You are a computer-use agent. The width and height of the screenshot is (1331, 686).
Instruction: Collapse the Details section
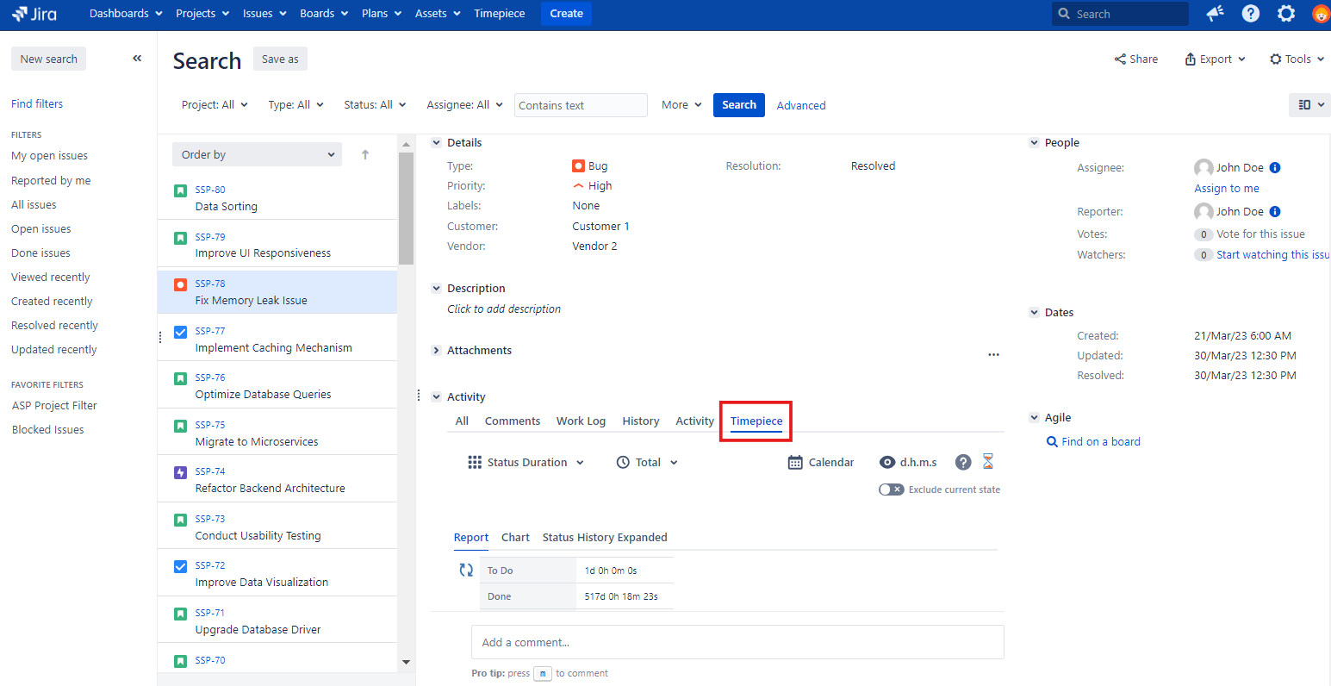(x=437, y=143)
